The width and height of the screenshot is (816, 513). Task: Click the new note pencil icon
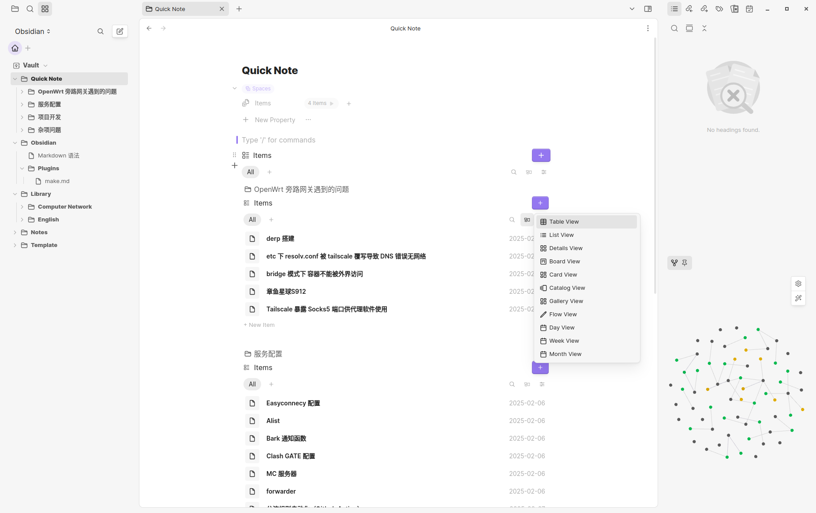[120, 31]
